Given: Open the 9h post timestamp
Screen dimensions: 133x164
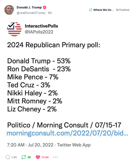Looking at the screenshot, I should click(50, 13).
